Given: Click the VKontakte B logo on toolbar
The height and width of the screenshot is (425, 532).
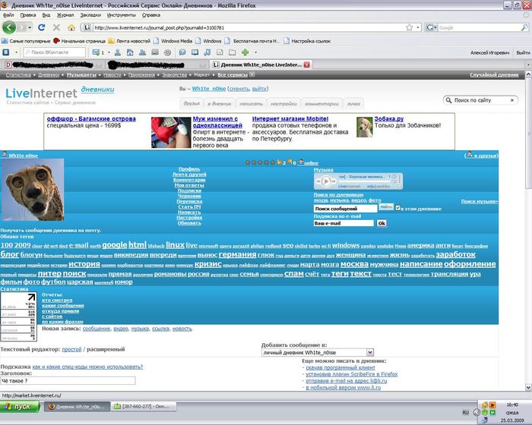Looking at the screenshot, I should (6, 52).
